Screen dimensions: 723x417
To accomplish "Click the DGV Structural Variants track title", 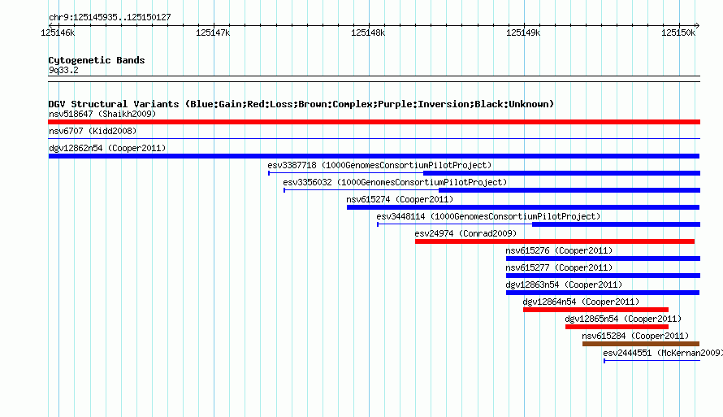I will (301, 104).
